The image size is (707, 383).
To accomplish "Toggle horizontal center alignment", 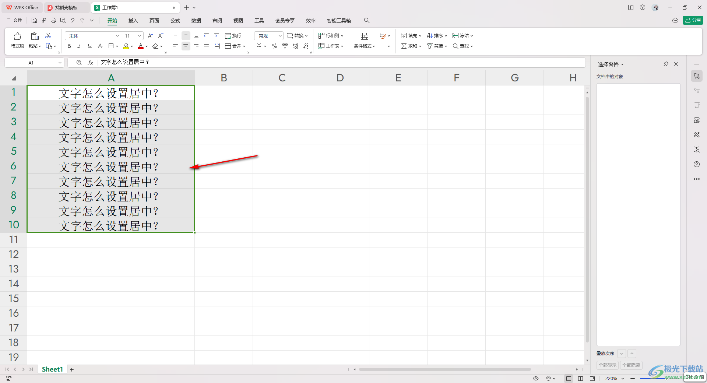I will (186, 46).
